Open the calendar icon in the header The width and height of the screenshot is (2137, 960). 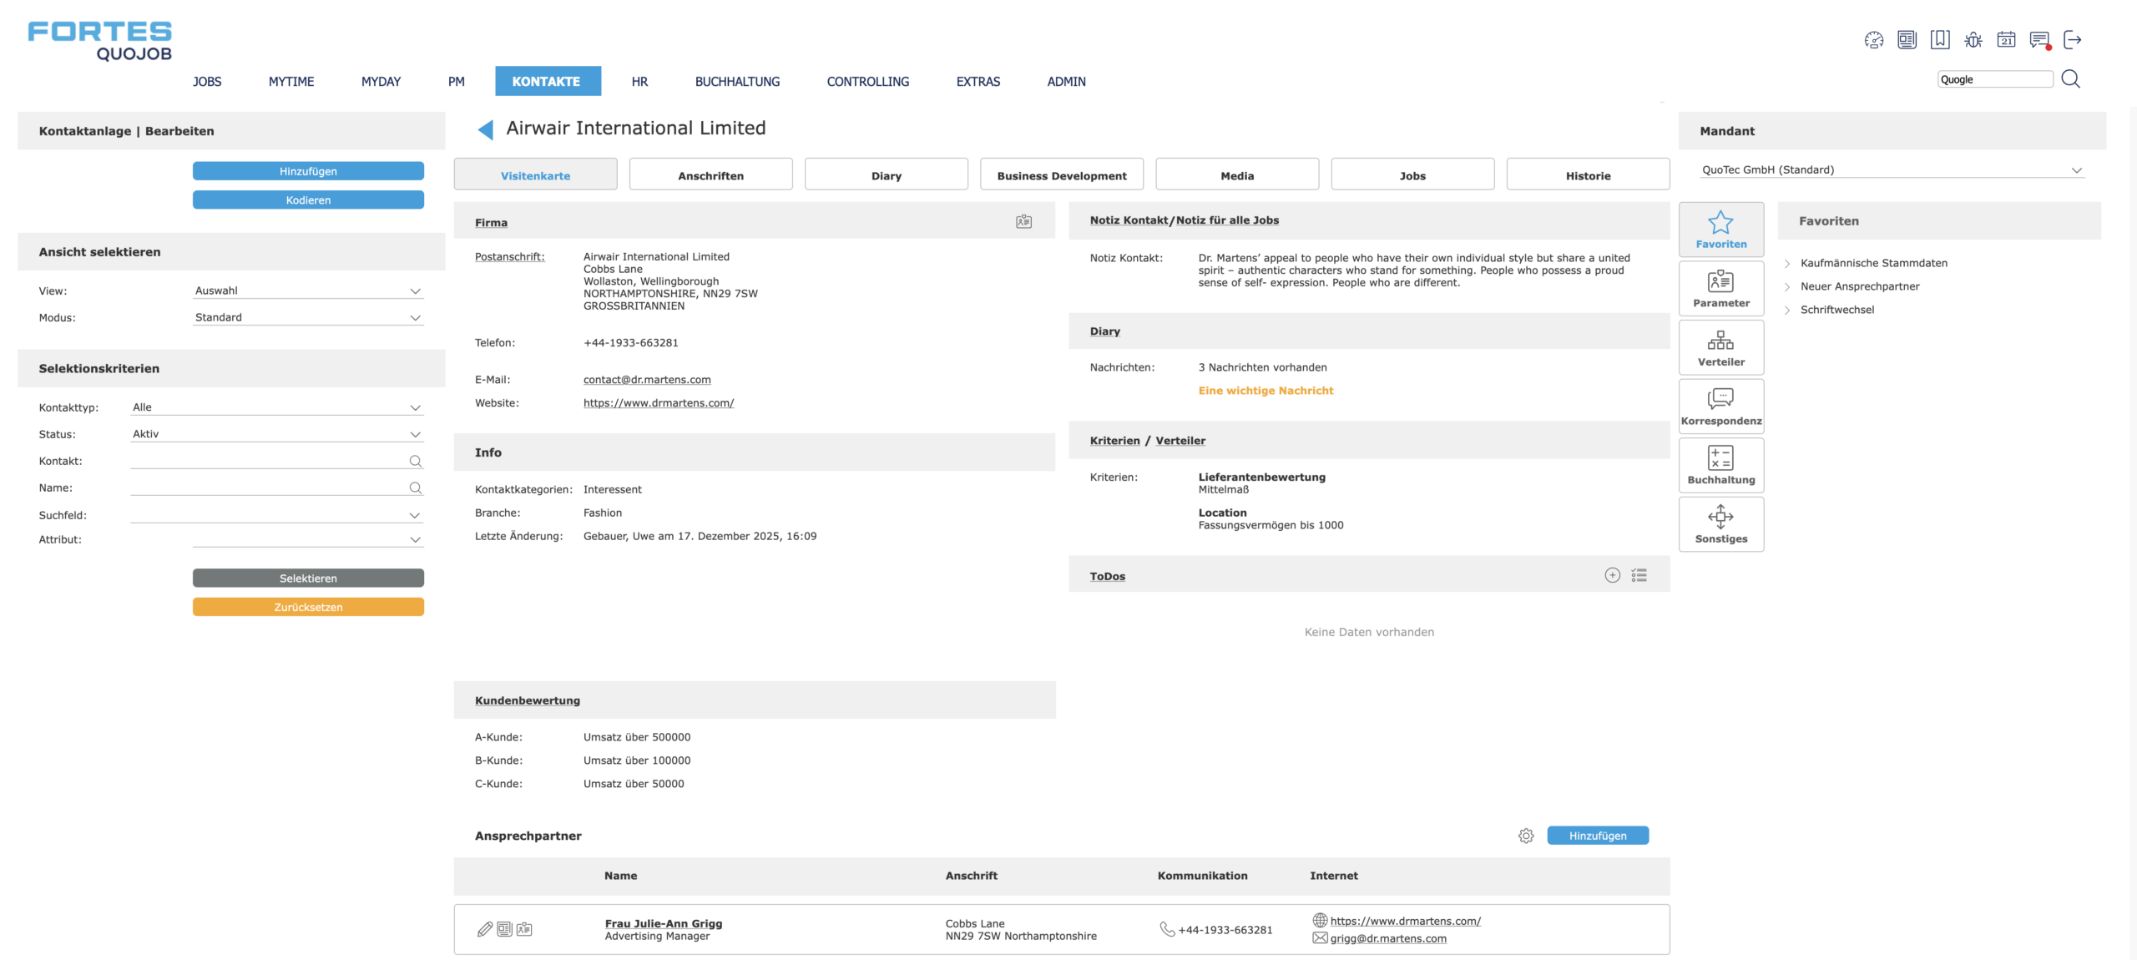(x=2007, y=39)
